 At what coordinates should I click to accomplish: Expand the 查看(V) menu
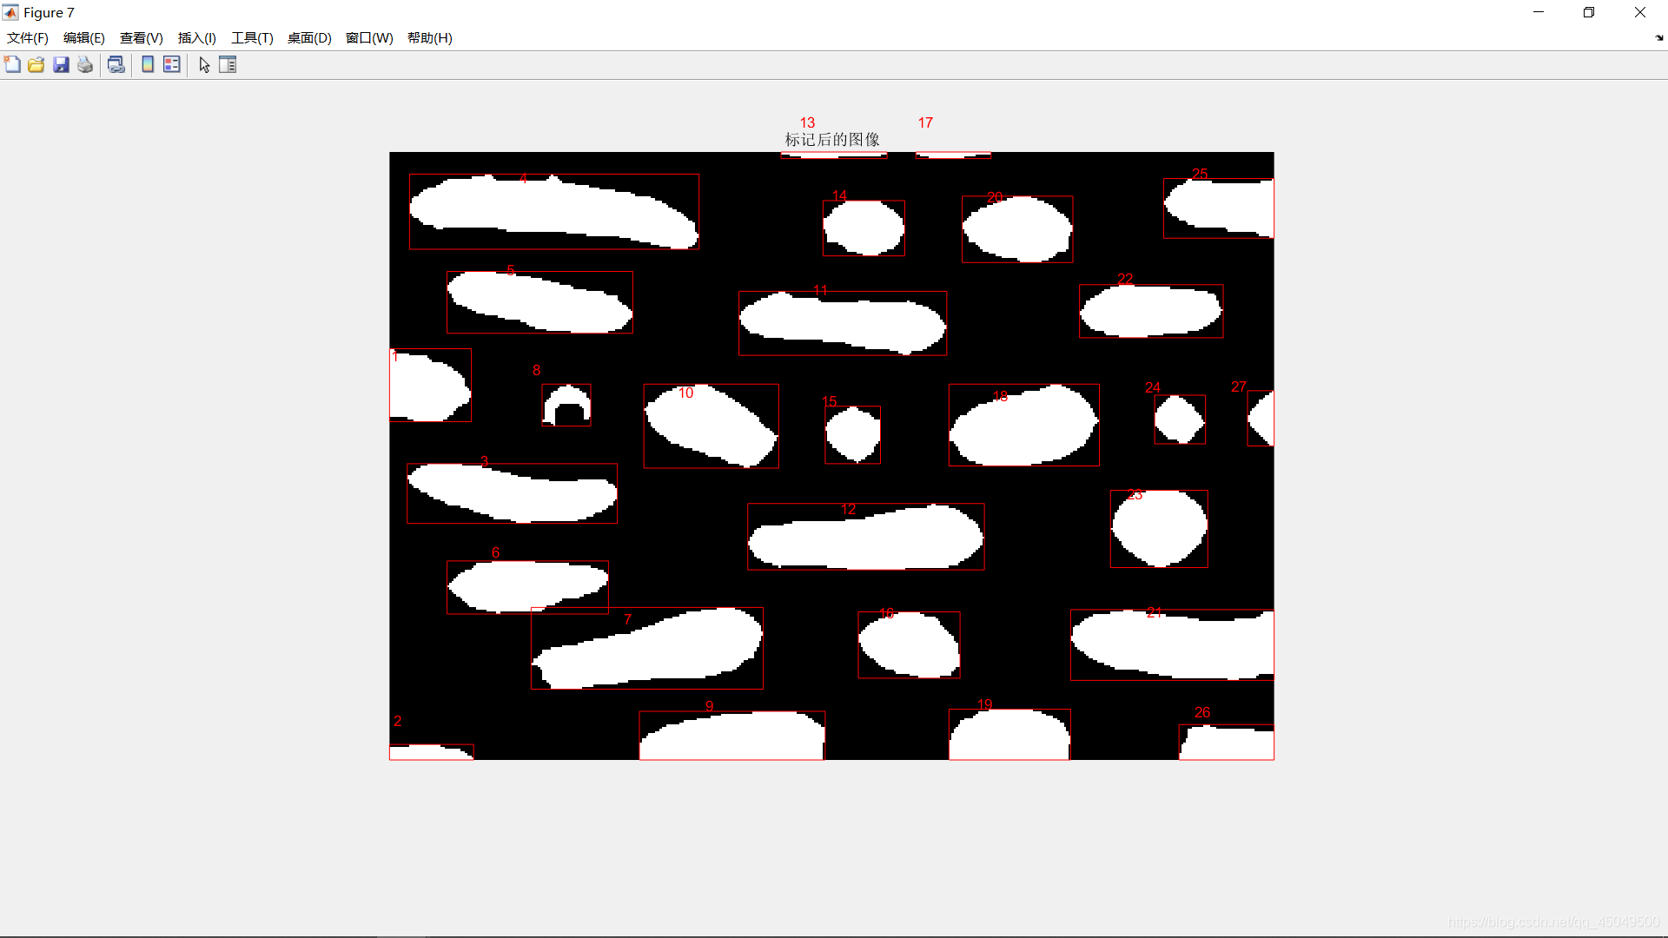(x=141, y=37)
